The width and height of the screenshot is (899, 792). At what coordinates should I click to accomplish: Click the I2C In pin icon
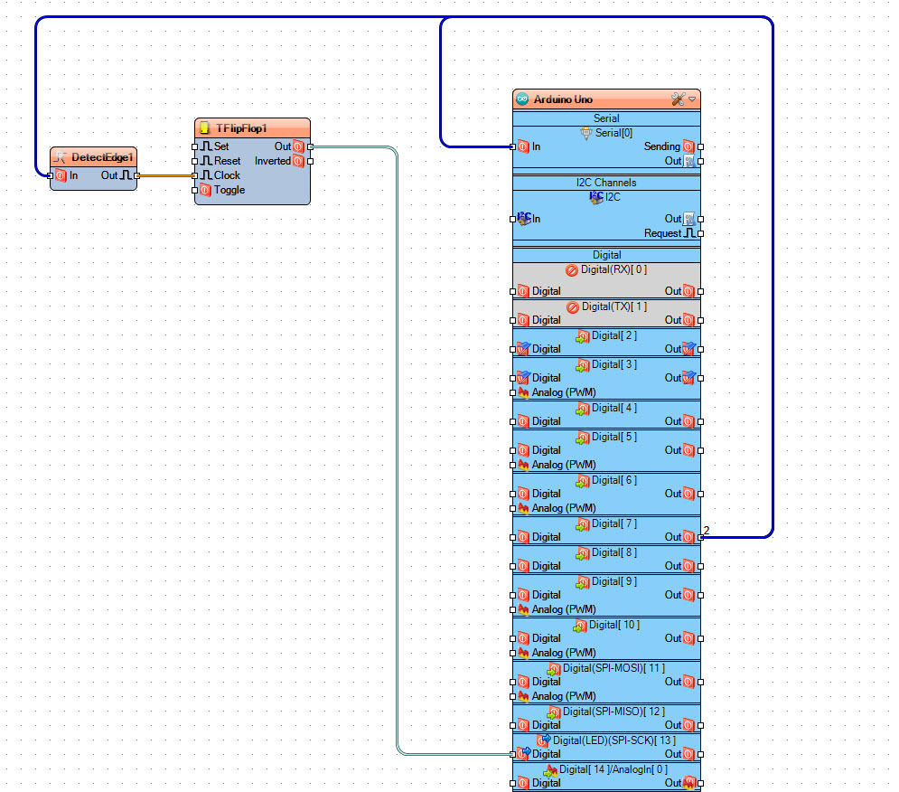[x=524, y=219]
